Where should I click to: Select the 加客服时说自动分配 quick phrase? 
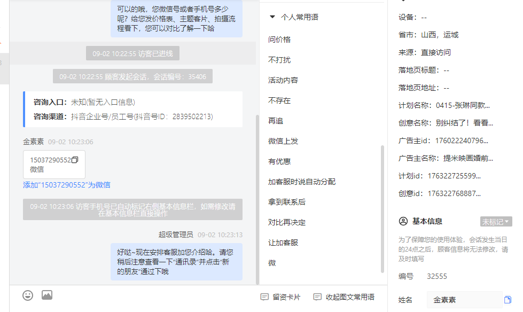[x=302, y=182]
